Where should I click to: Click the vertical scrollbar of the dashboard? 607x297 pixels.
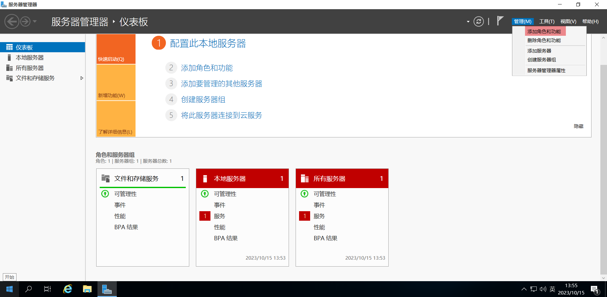pos(604,169)
